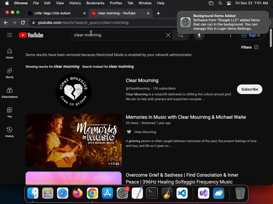273x204 pixels.
Task: Open the You section in the sidebar
Action: (x=10, y=112)
